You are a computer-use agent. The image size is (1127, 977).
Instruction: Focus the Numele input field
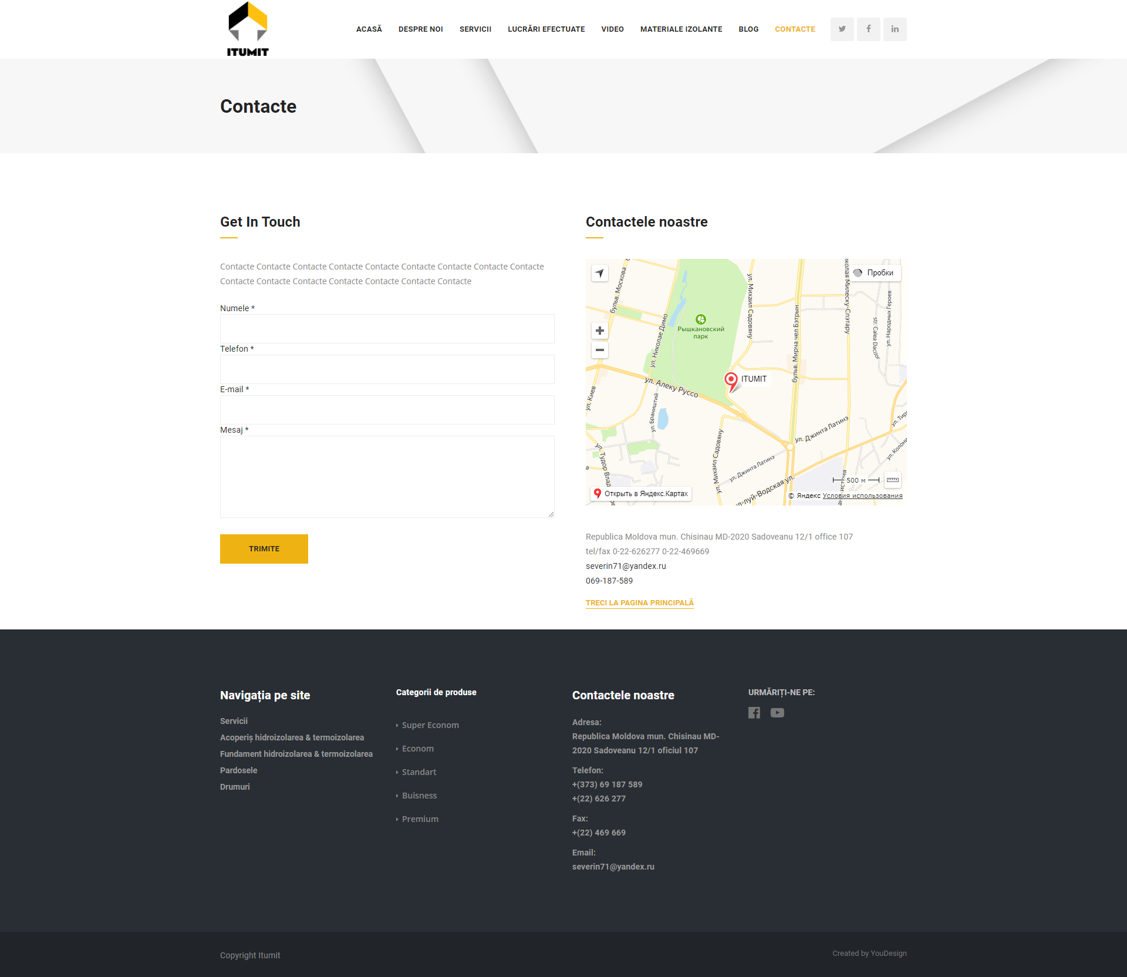387,329
